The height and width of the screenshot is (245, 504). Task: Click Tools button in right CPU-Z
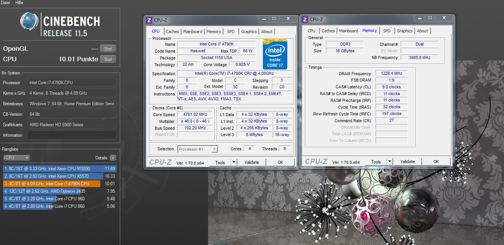tap(376, 162)
